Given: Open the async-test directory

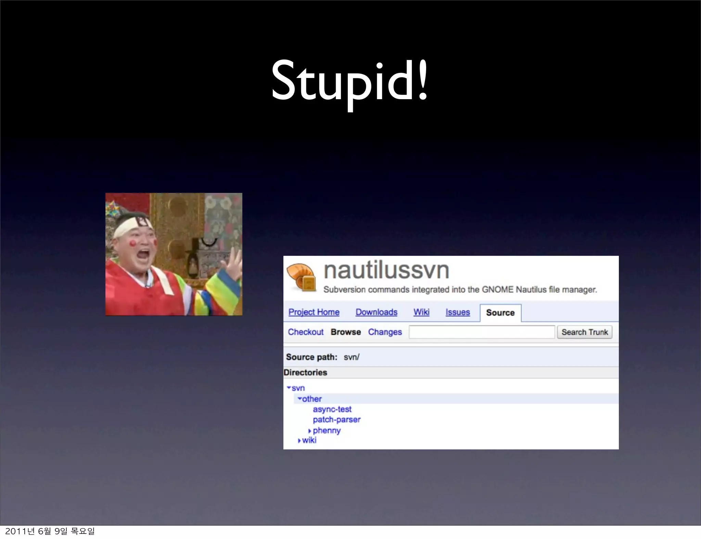Looking at the screenshot, I should tap(332, 409).
